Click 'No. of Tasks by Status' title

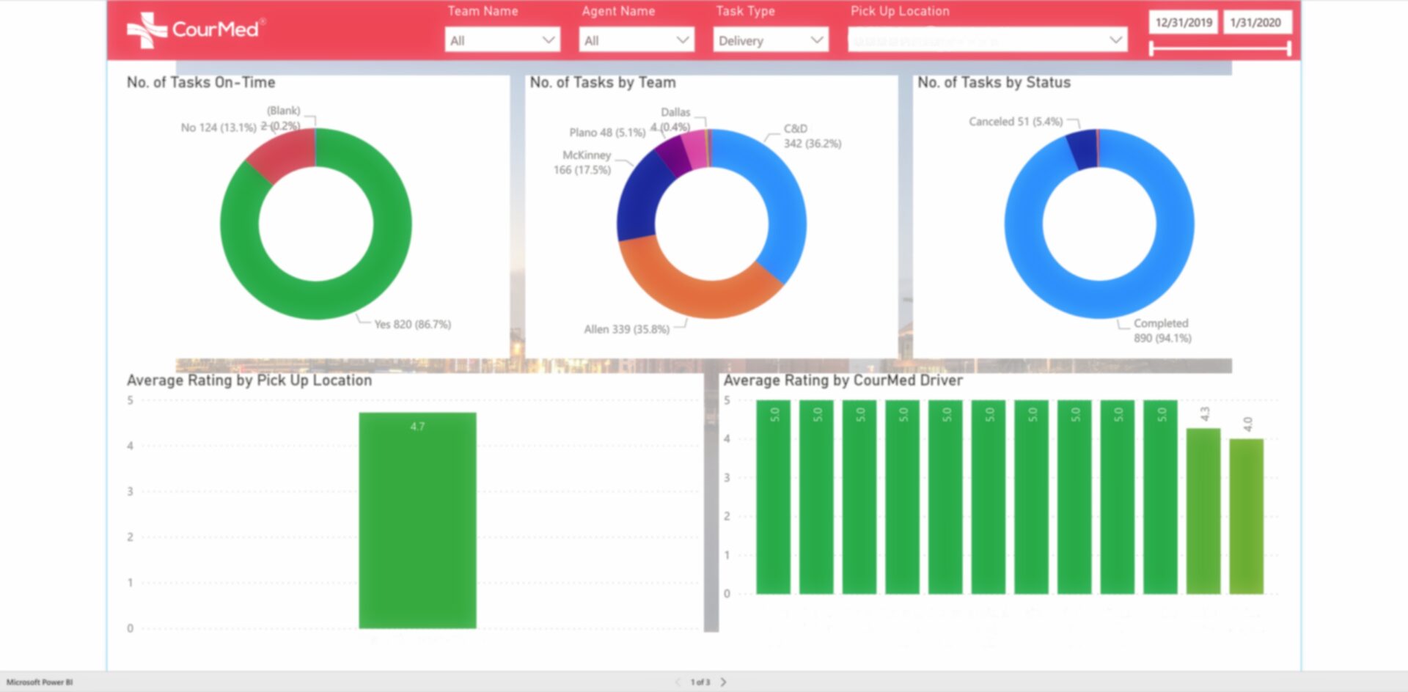[994, 82]
